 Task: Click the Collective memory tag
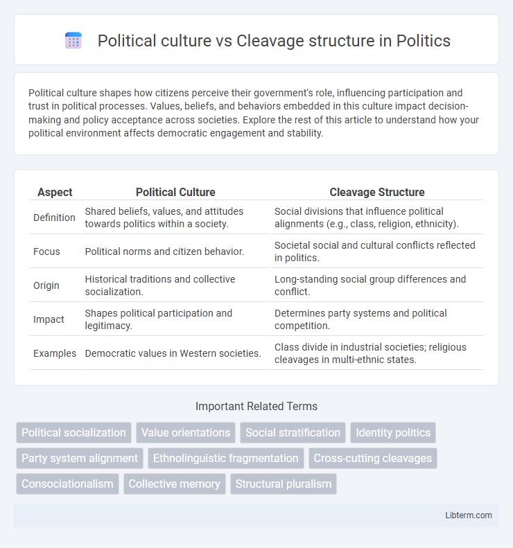pyautogui.click(x=175, y=484)
